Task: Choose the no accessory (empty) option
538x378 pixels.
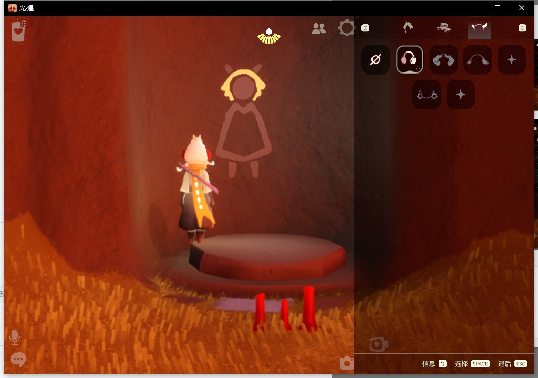Action: pyautogui.click(x=376, y=59)
